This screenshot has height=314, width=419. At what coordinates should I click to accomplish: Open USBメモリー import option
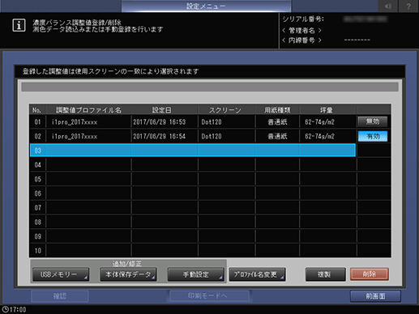click(x=61, y=274)
